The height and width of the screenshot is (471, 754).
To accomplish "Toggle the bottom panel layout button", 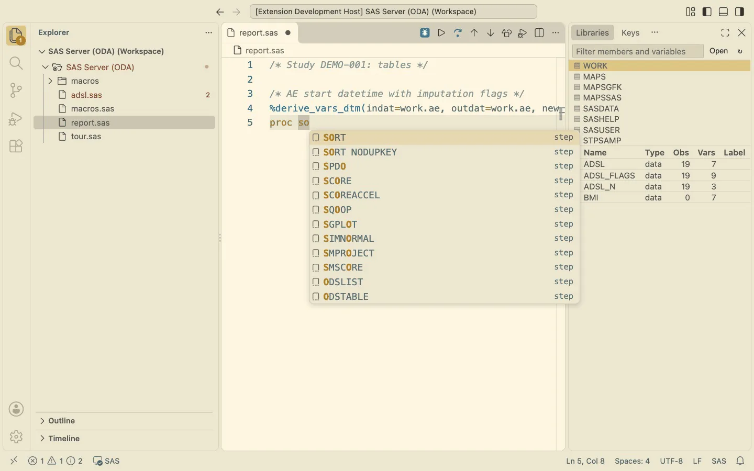I will (x=724, y=12).
